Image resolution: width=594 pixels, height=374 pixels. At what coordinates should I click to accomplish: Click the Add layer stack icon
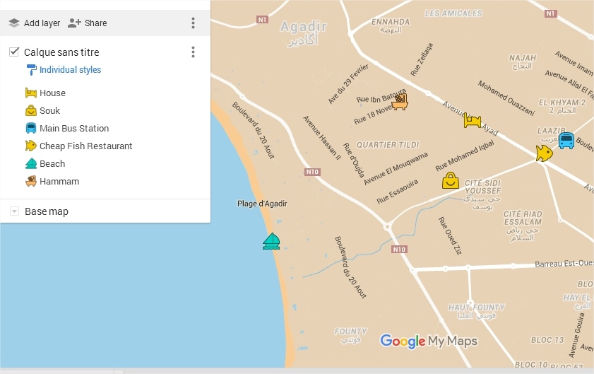[x=14, y=23]
